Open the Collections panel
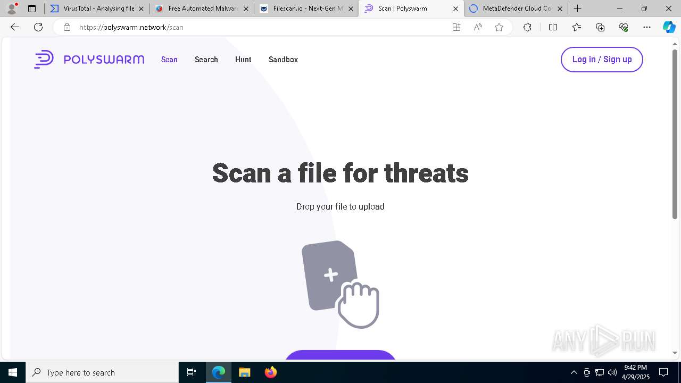 (600, 27)
